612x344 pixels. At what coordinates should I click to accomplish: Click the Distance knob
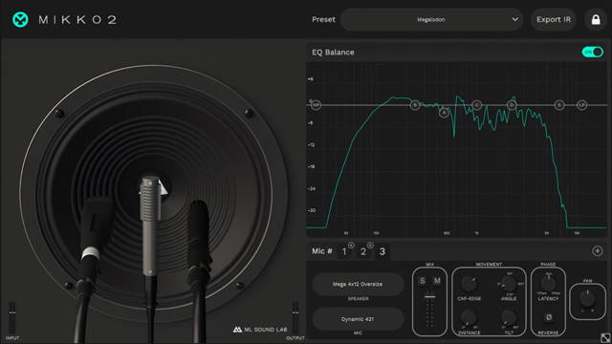pyautogui.click(x=469, y=318)
